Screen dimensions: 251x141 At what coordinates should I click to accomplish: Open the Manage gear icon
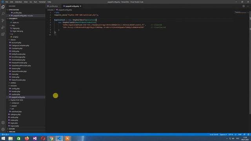pos(3,129)
